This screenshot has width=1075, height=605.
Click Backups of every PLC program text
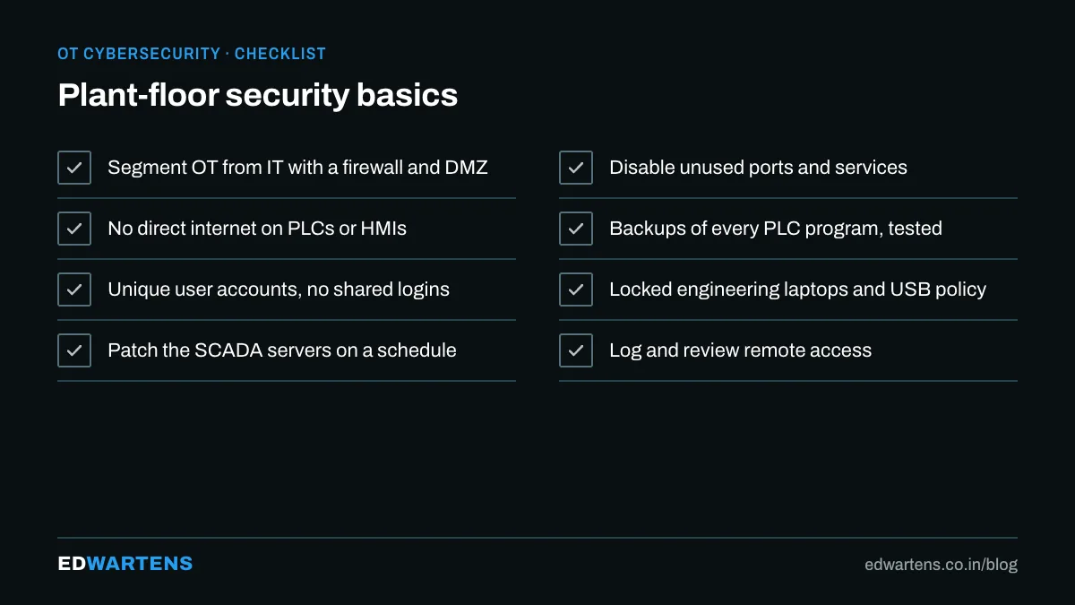(776, 229)
